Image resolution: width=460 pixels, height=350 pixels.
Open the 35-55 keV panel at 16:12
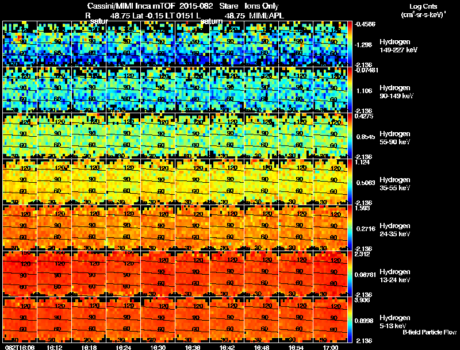pyautogui.click(x=54, y=182)
